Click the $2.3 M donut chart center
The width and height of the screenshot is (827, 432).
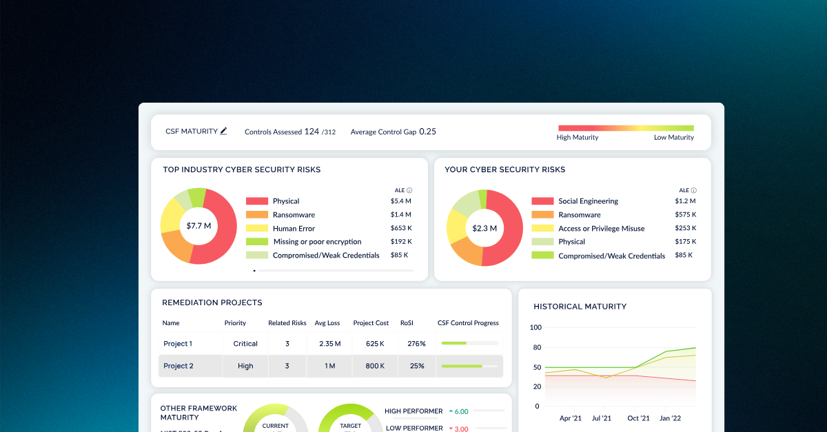[x=484, y=227]
